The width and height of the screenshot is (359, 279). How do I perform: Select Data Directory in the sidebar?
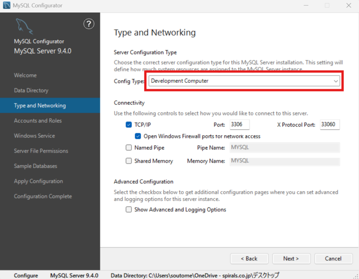tap(31, 91)
